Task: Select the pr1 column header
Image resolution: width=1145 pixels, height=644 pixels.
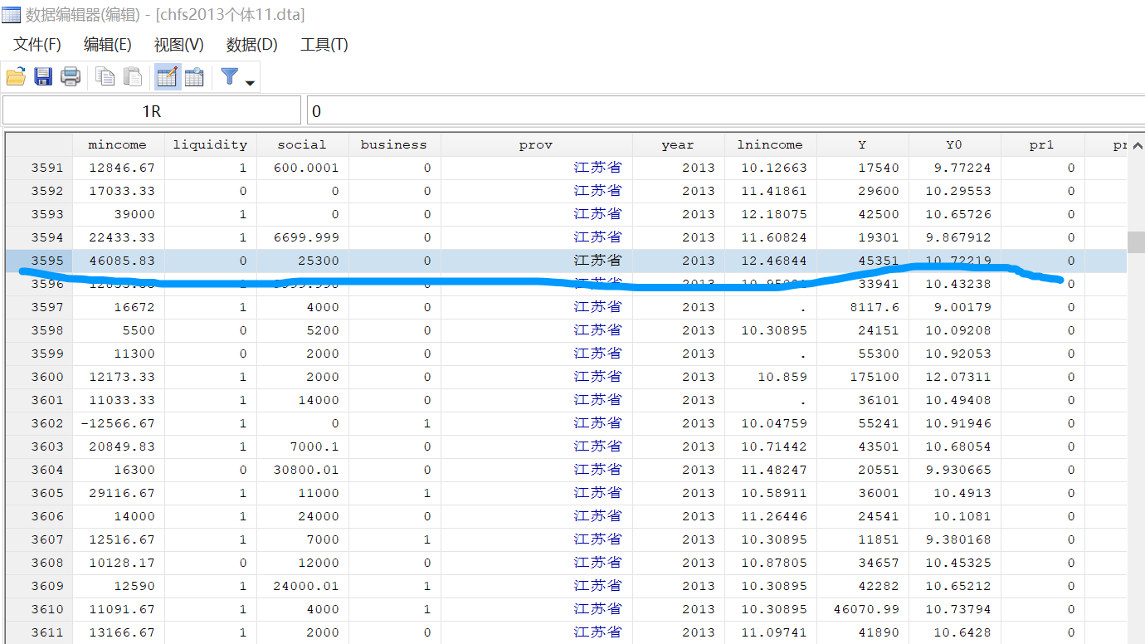Action: [1042, 144]
